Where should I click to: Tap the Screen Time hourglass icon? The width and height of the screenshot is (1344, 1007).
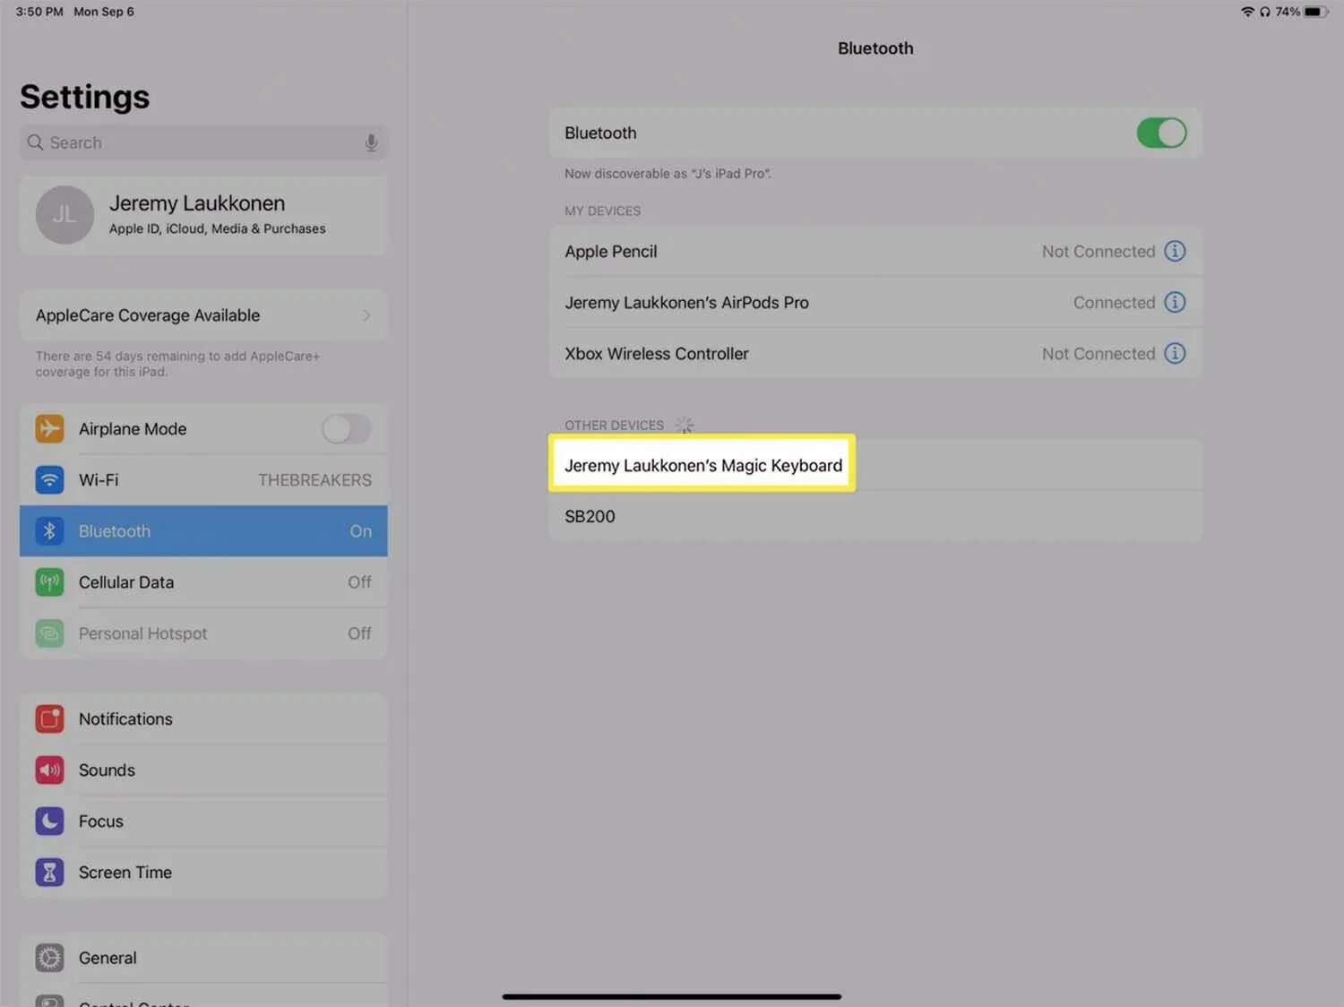coord(49,872)
